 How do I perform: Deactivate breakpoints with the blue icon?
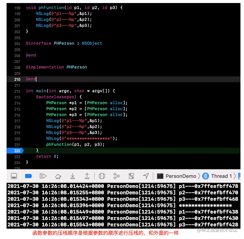click(x=29, y=176)
